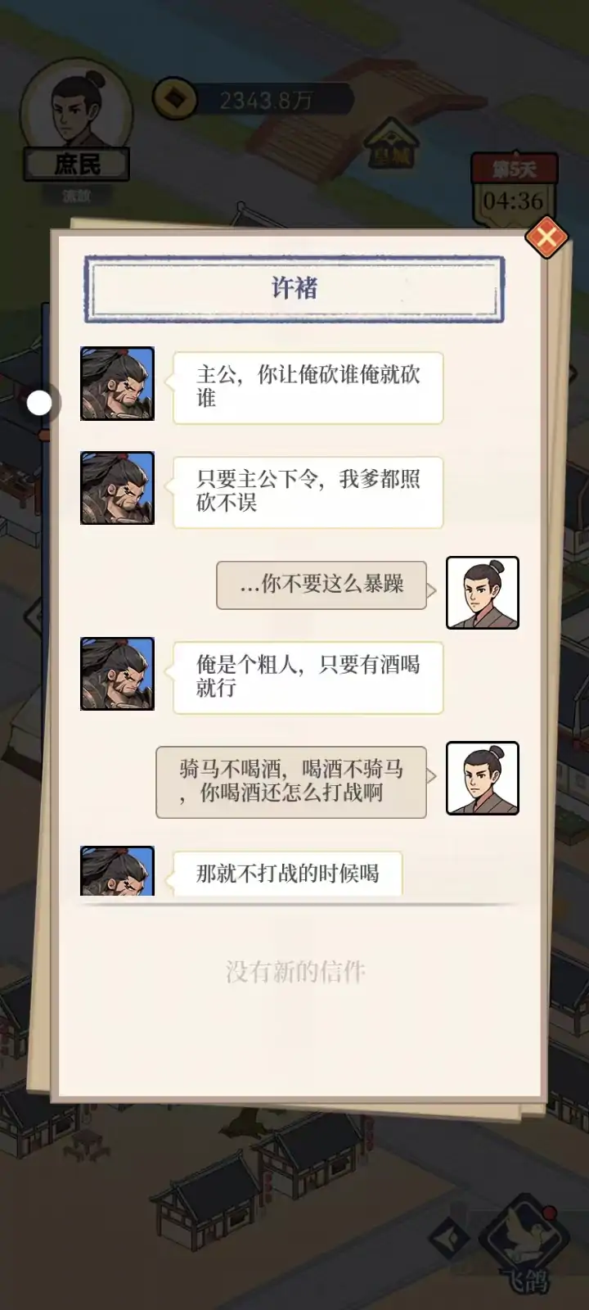Tap 许褚's avatar beside 俺是个粗人 message
The width and height of the screenshot is (589, 1310).
[x=117, y=674]
